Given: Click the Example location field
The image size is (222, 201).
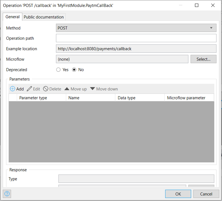Looking at the screenshot, I should 136,49.
